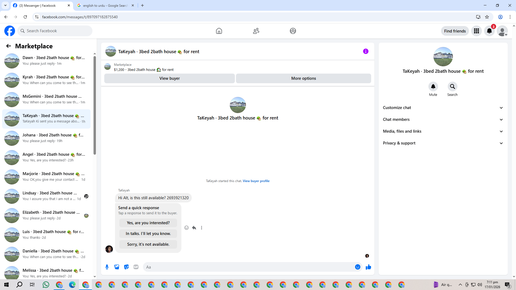Send a thumbs up like
516x290 pixels.
coord(368,267)
